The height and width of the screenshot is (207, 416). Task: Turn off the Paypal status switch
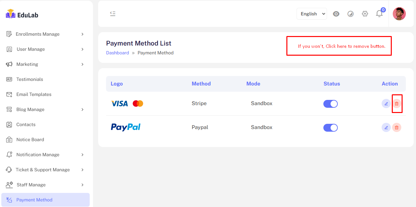(331, 128)
